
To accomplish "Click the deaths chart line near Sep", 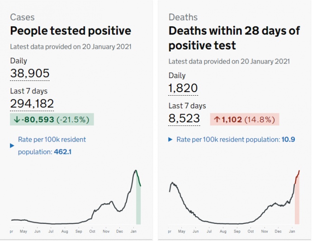I will (237, 223).
